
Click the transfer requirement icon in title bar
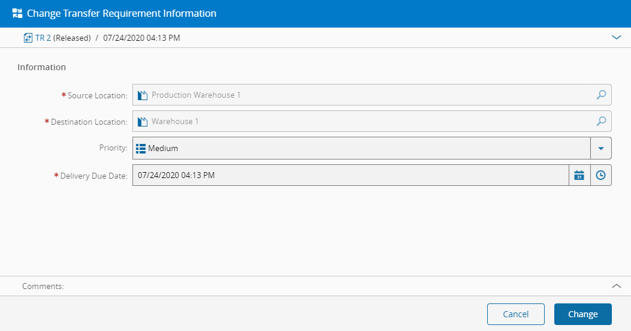pos(17,13)
